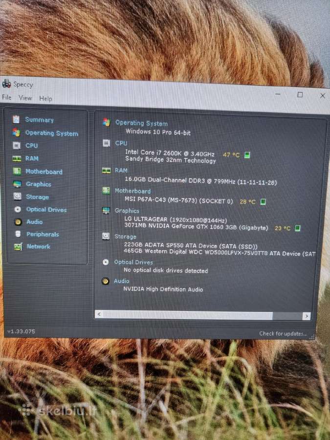Select the Motherboard icon in sidebar
This screenshot has height=440, width=330.
17,171
